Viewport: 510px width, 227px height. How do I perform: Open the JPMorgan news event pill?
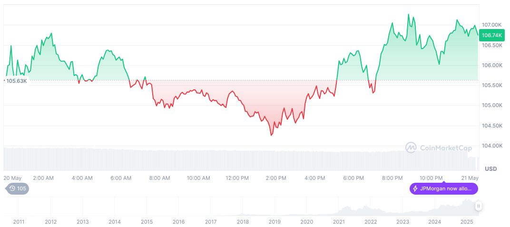click(x=443, y=189)
